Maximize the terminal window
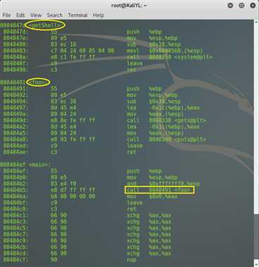Image resolution: width=259 pixels, height=267 pixels. 241,5
